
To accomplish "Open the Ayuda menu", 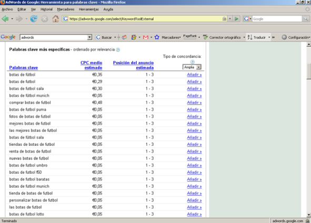I will coord(108,9).
